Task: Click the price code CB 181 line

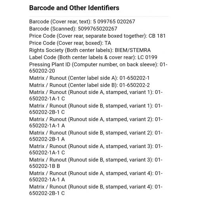Action: [x=97, y=36]
